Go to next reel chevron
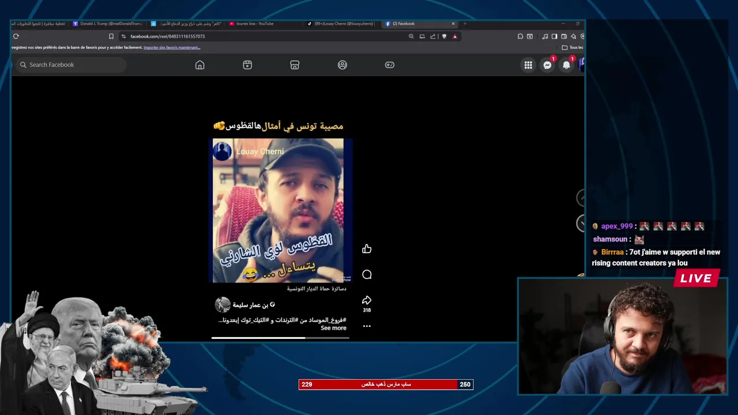 click(x=581, y=222)
